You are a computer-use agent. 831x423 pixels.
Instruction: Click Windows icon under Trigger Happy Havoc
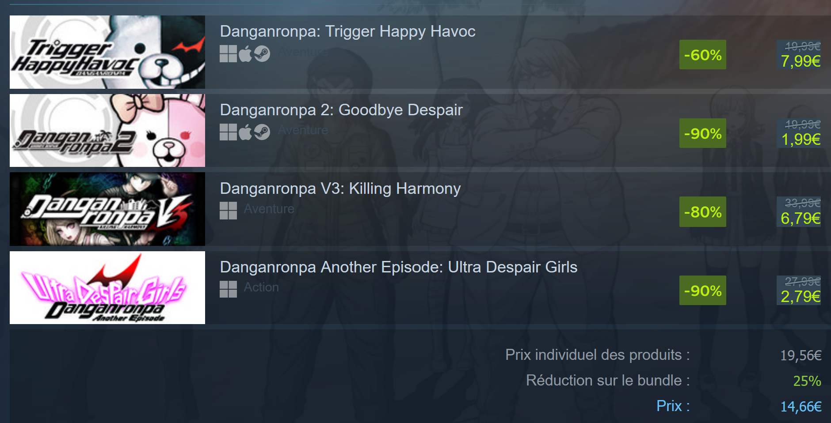228,54
